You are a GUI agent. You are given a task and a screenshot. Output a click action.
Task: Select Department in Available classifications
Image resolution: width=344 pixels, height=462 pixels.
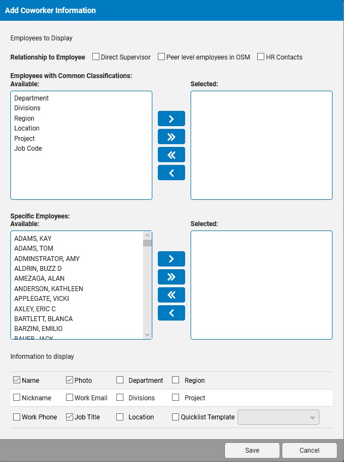(x=32, y=98)
